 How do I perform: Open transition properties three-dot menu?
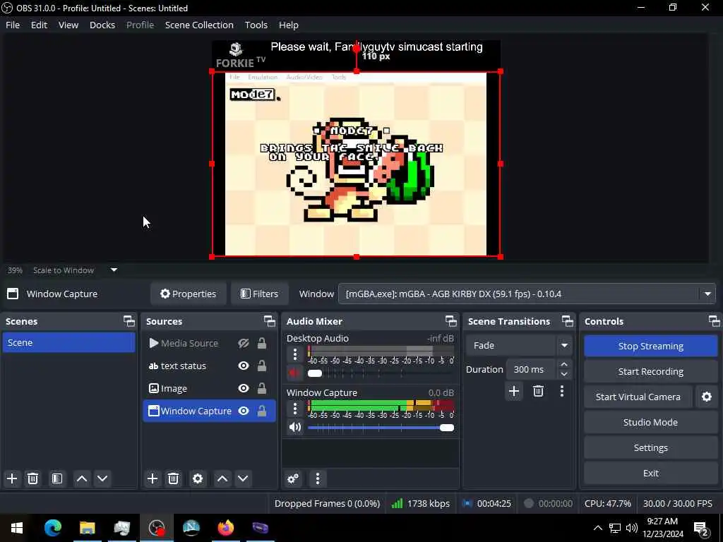[561, 391]
